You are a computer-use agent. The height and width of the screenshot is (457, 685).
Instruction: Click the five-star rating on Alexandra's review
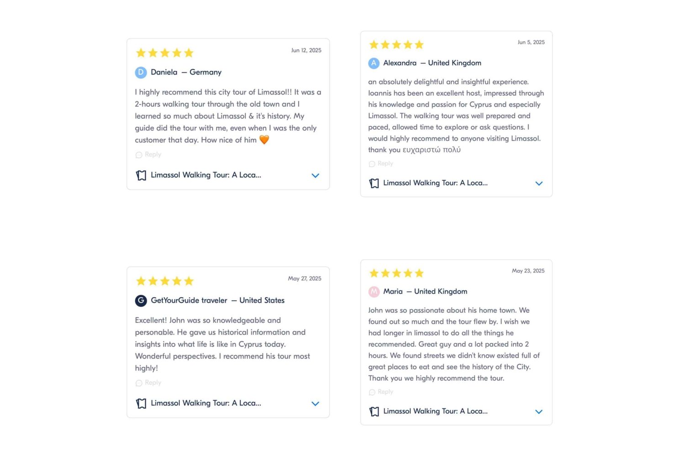coord(396,45)
